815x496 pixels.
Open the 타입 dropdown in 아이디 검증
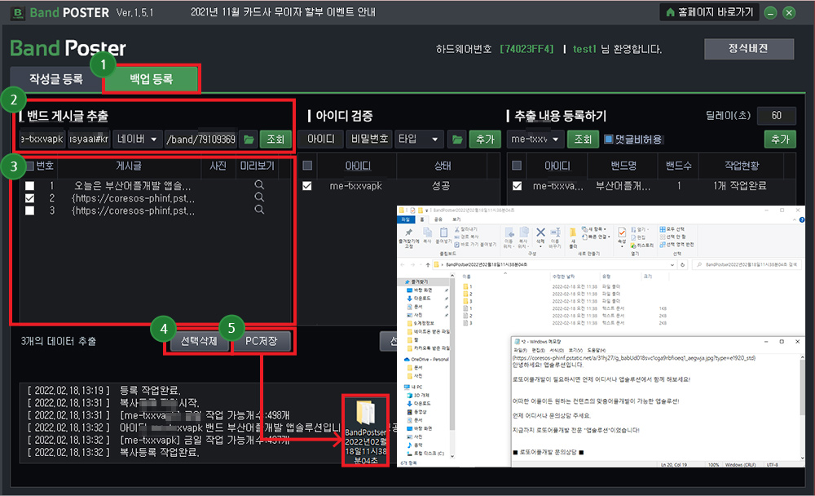(x=420, y=139)
